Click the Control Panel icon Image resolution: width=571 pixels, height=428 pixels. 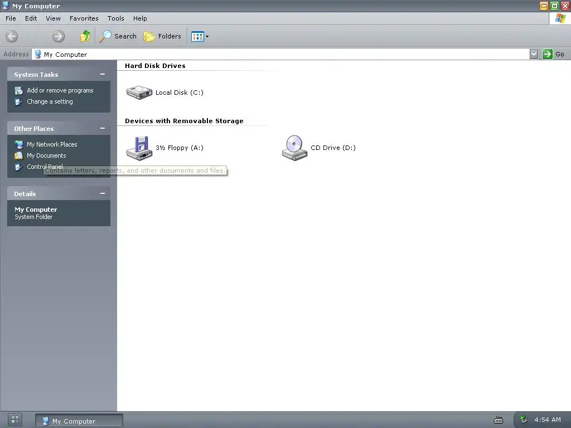pos(18,167)
